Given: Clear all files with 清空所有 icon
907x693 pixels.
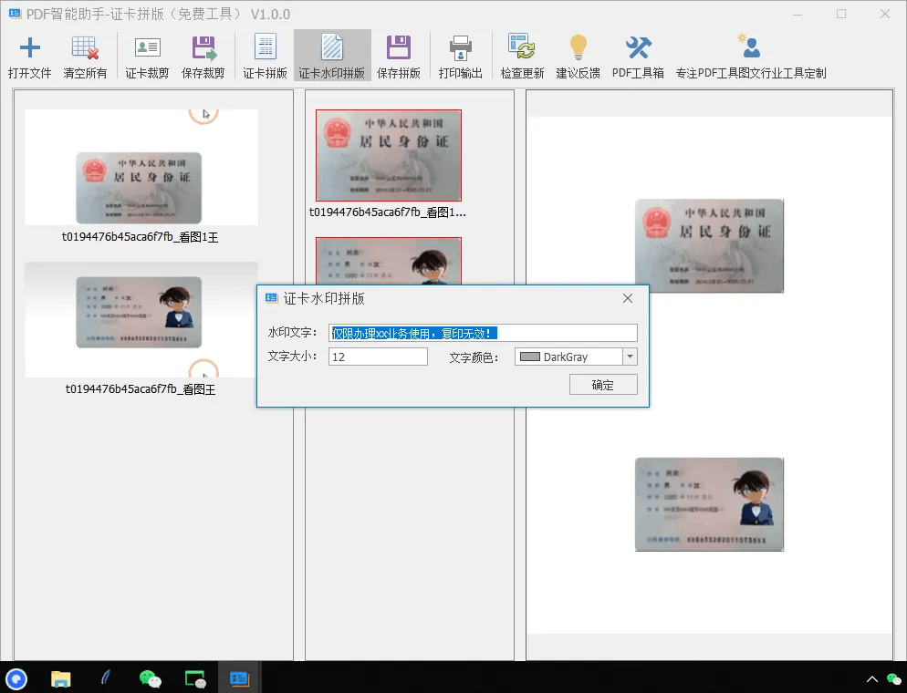Looking at the screenshot, I should (x=85, y=47).
